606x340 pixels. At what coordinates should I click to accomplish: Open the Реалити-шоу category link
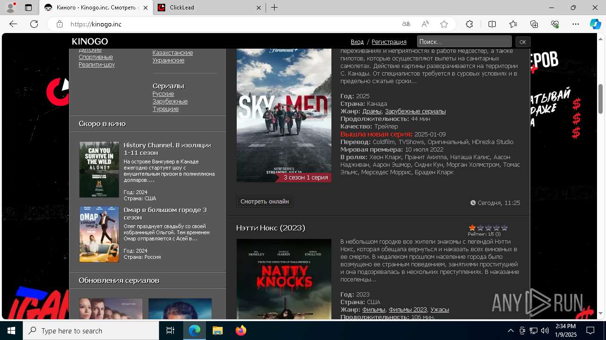(97, 65)
